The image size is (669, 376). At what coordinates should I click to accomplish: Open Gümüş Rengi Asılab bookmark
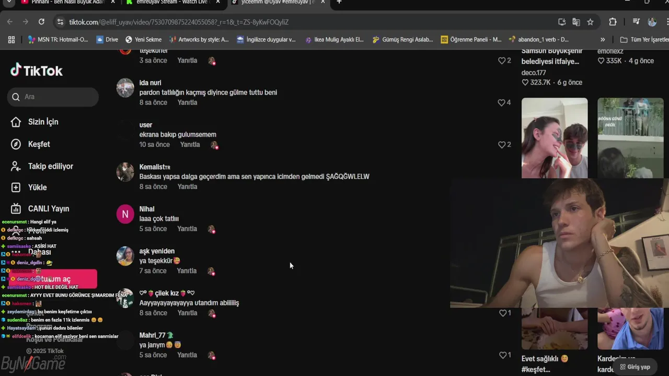click(x=402, y=40)
